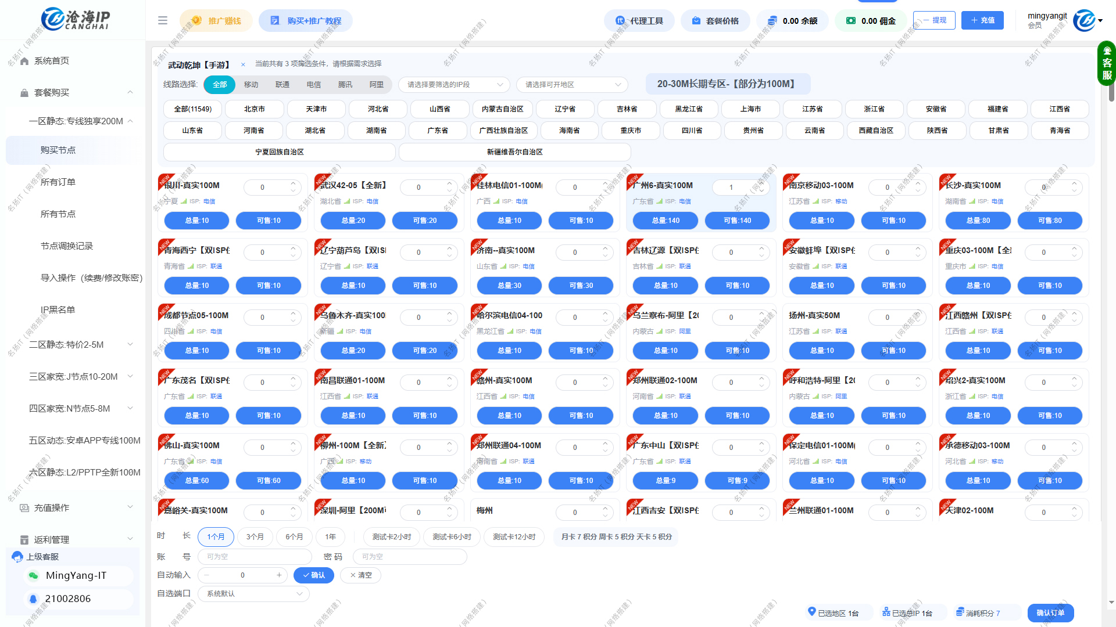This screenshot has width=1116, height=627.
Task: Open the 自选端口 系统默认 dropdown
Action: click(254, 594)
